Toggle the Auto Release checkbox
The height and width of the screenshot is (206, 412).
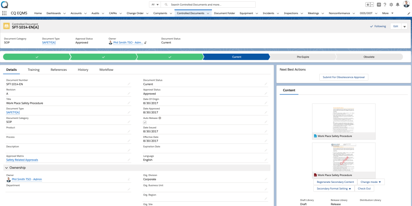tap(145, 122)
